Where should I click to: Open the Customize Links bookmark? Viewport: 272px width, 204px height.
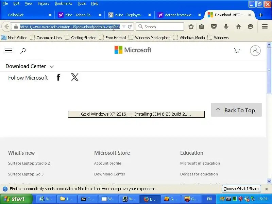pos(46,38)
